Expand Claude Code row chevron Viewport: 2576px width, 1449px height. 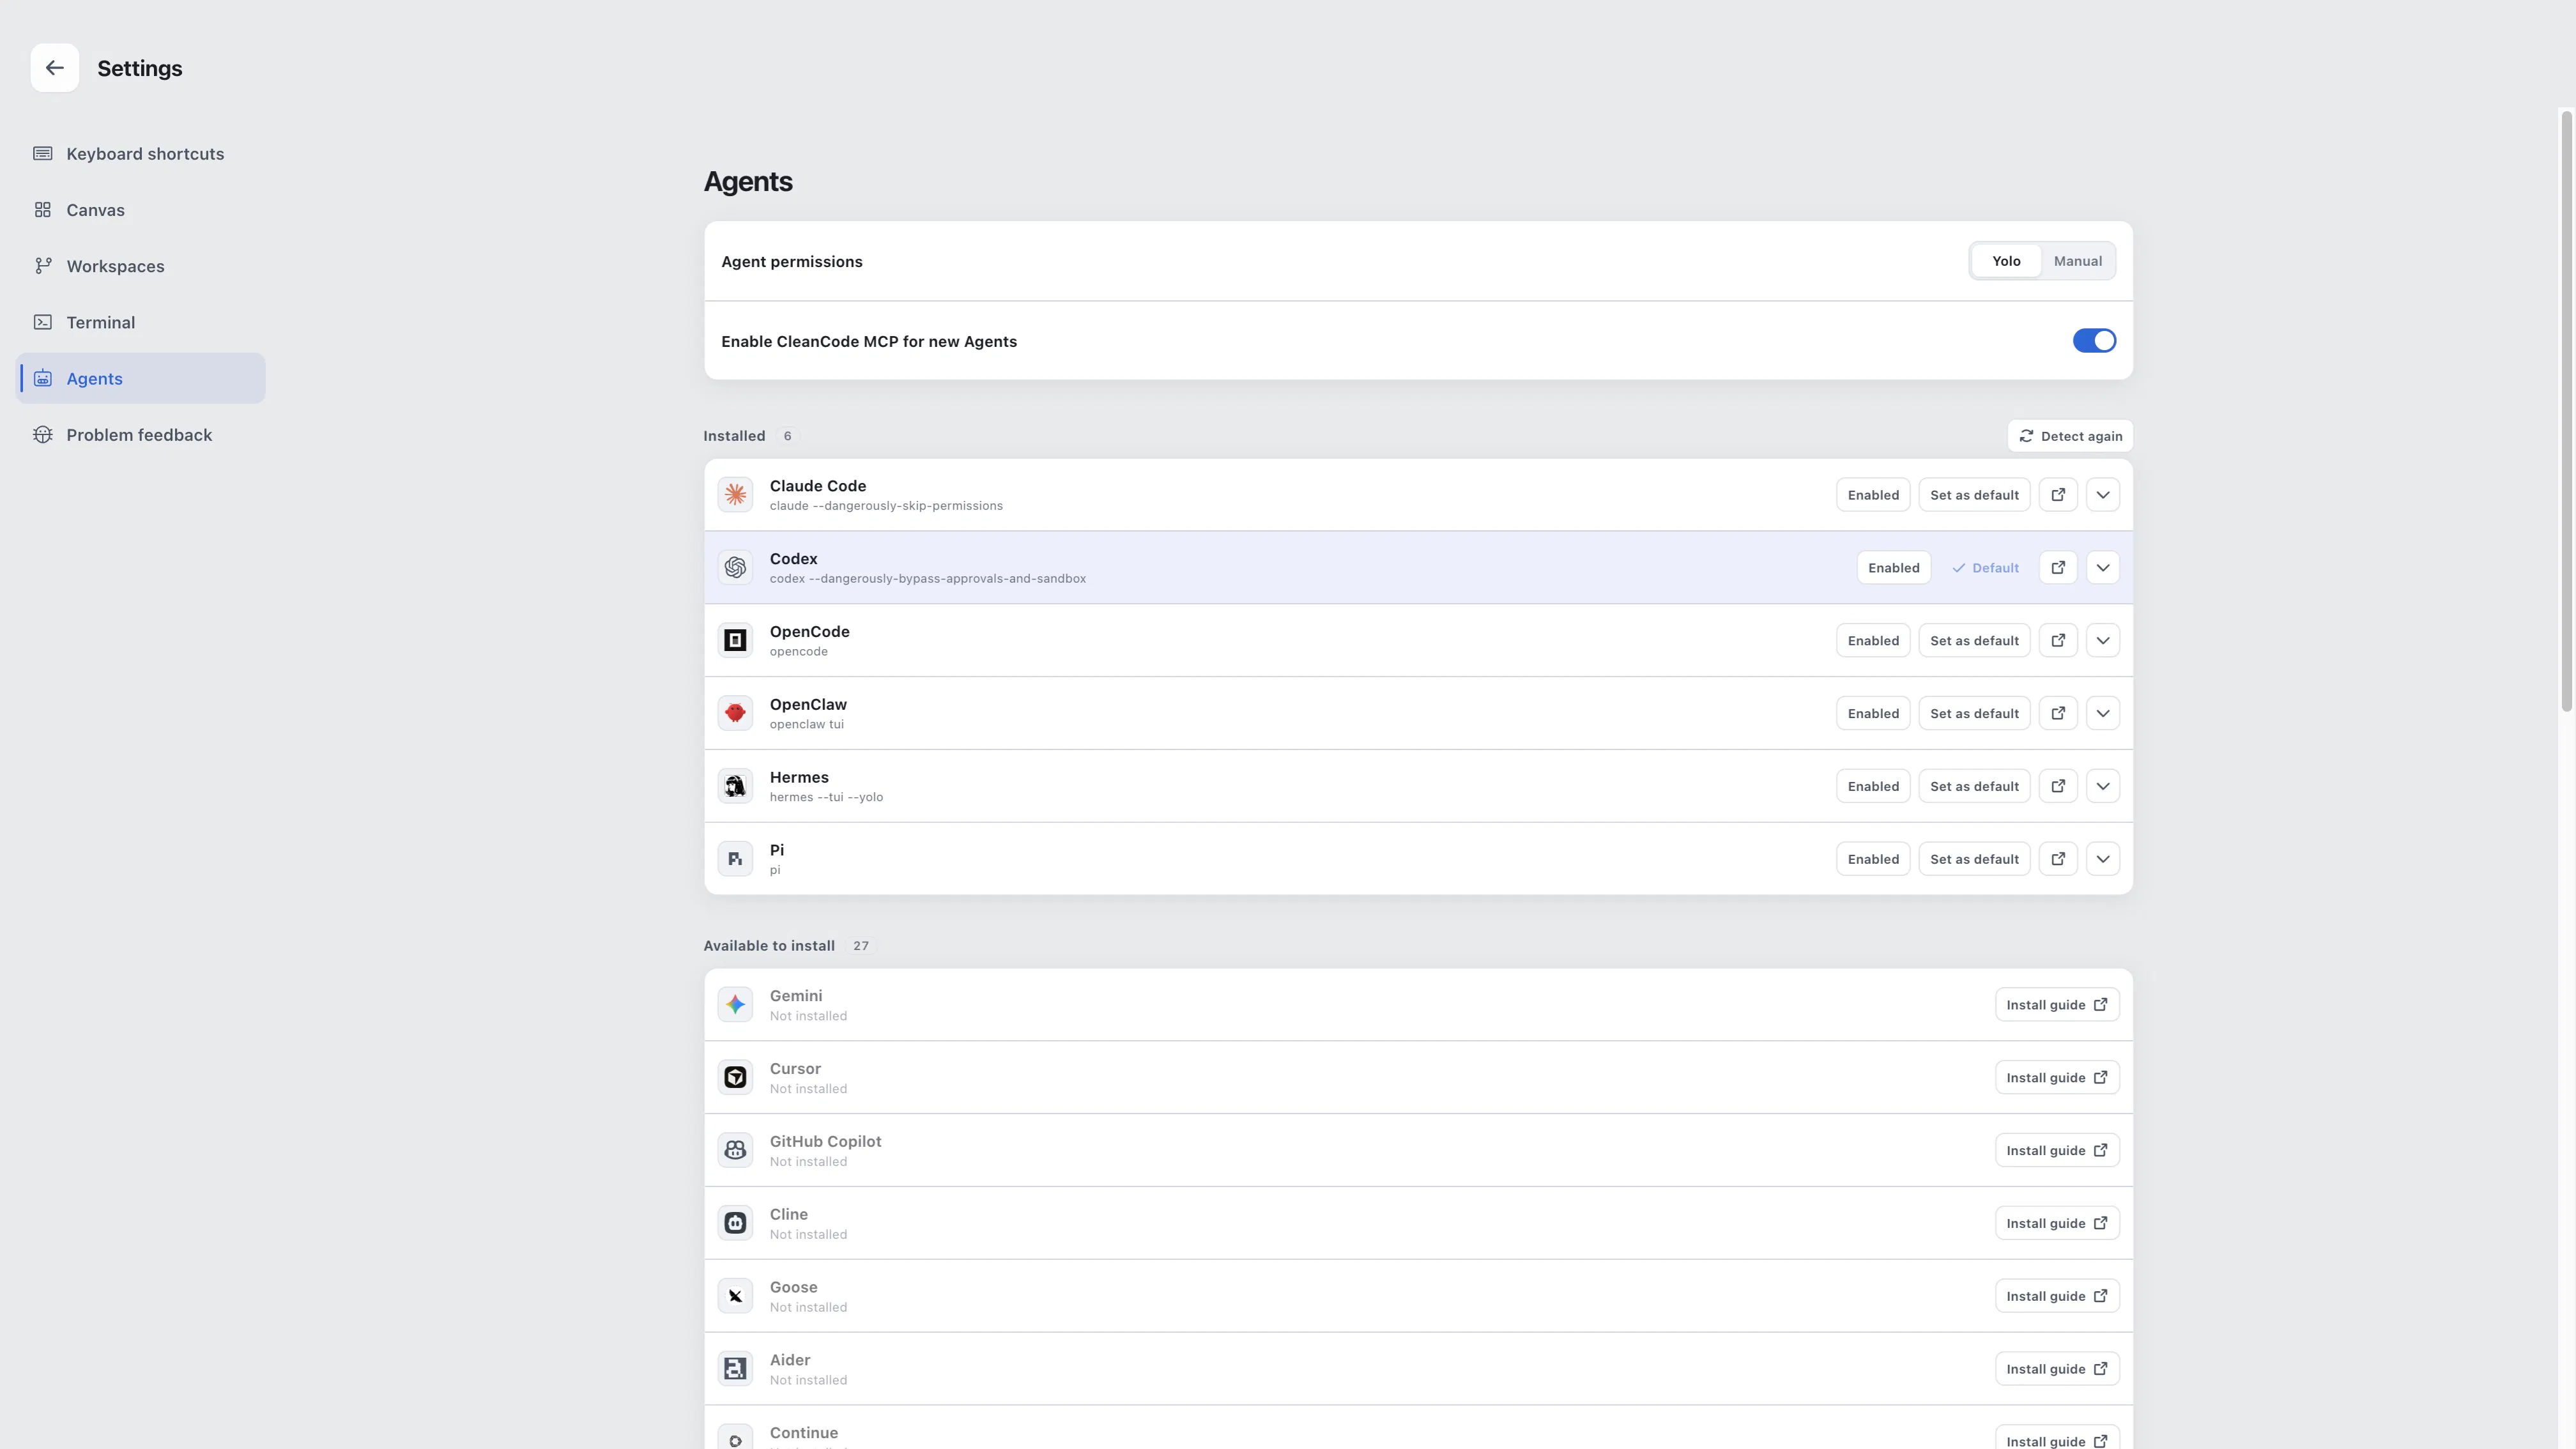tap(2103, 495)
